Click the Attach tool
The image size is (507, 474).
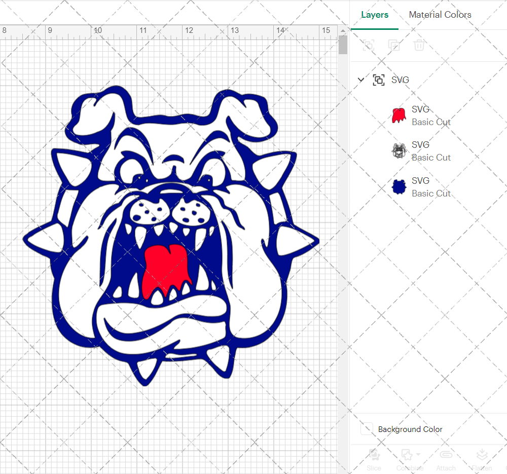(x=446, y=459)
